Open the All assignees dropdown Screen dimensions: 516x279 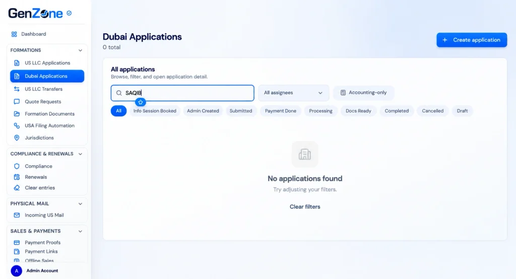[x=294, y=93]
